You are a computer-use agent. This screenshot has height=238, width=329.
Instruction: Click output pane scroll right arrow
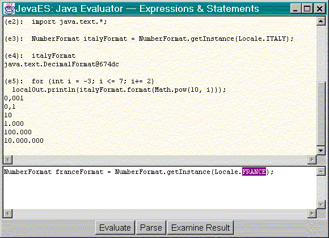[x=312, y=160]
